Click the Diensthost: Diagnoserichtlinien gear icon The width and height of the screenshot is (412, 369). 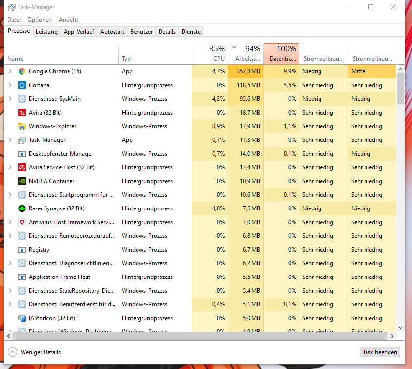(x=22, y=263)
